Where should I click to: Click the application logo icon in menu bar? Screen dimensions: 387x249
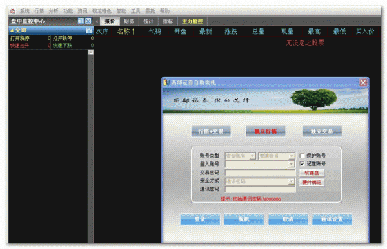(x=13, y=11)
